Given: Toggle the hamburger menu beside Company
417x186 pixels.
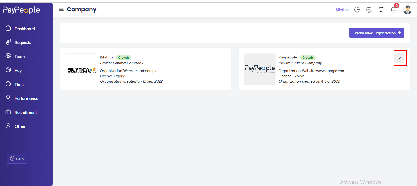Looking at the screenshot, I should (x=61, y=9).
